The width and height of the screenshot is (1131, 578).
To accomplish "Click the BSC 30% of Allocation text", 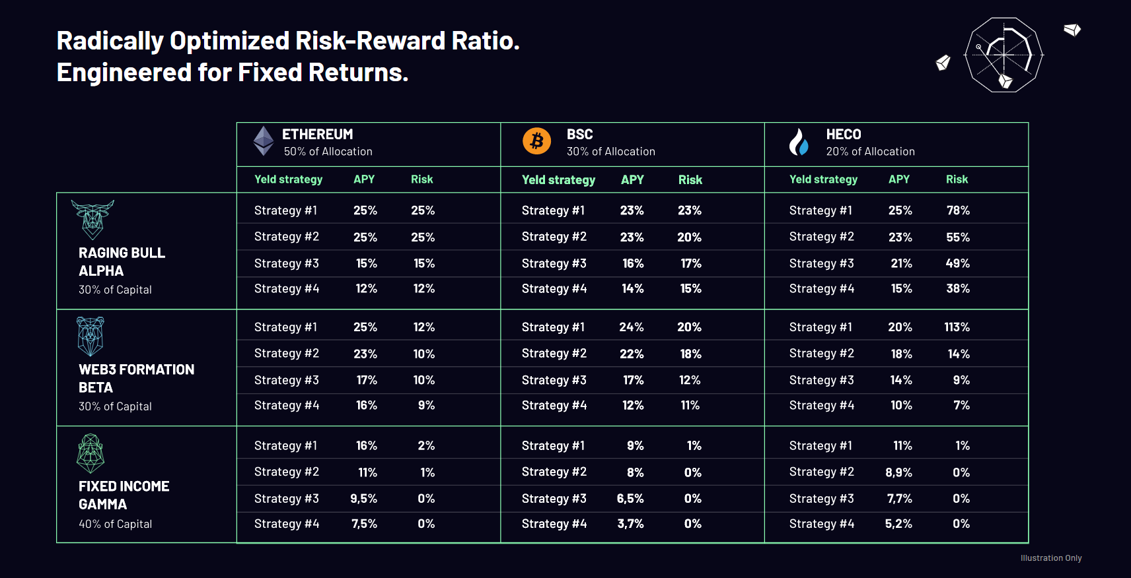I will pos(611,152).
